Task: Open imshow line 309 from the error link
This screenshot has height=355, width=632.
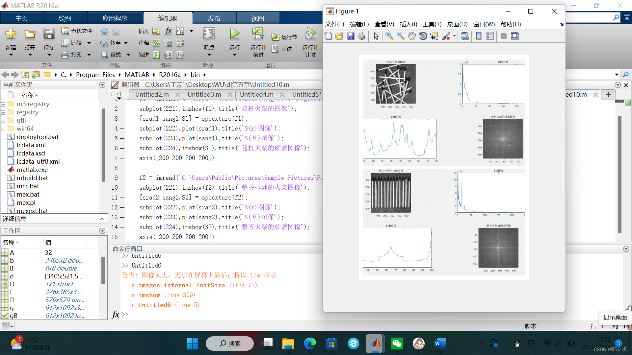Action: point(149,295)
